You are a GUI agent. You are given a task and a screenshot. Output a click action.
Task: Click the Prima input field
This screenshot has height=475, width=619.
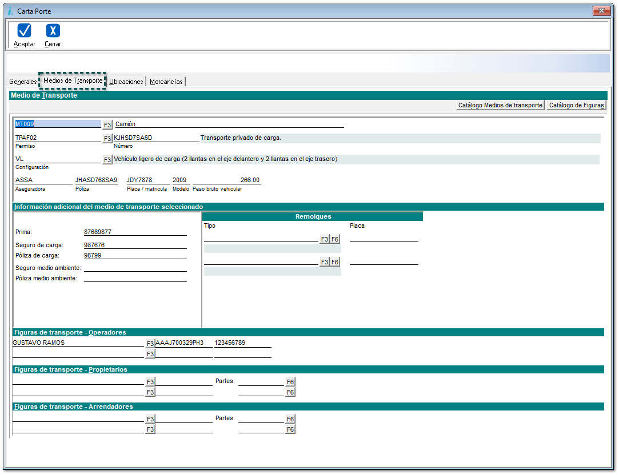coord(135,232)
